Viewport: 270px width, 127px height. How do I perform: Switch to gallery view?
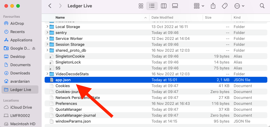[175, 6]
